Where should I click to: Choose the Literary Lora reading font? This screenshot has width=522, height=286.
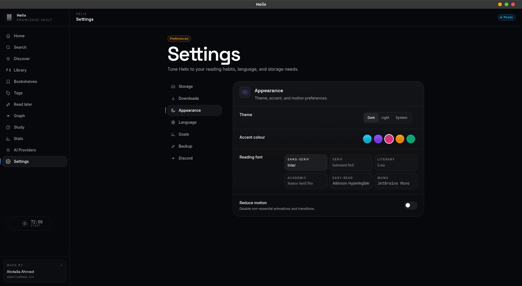point(396,163)
